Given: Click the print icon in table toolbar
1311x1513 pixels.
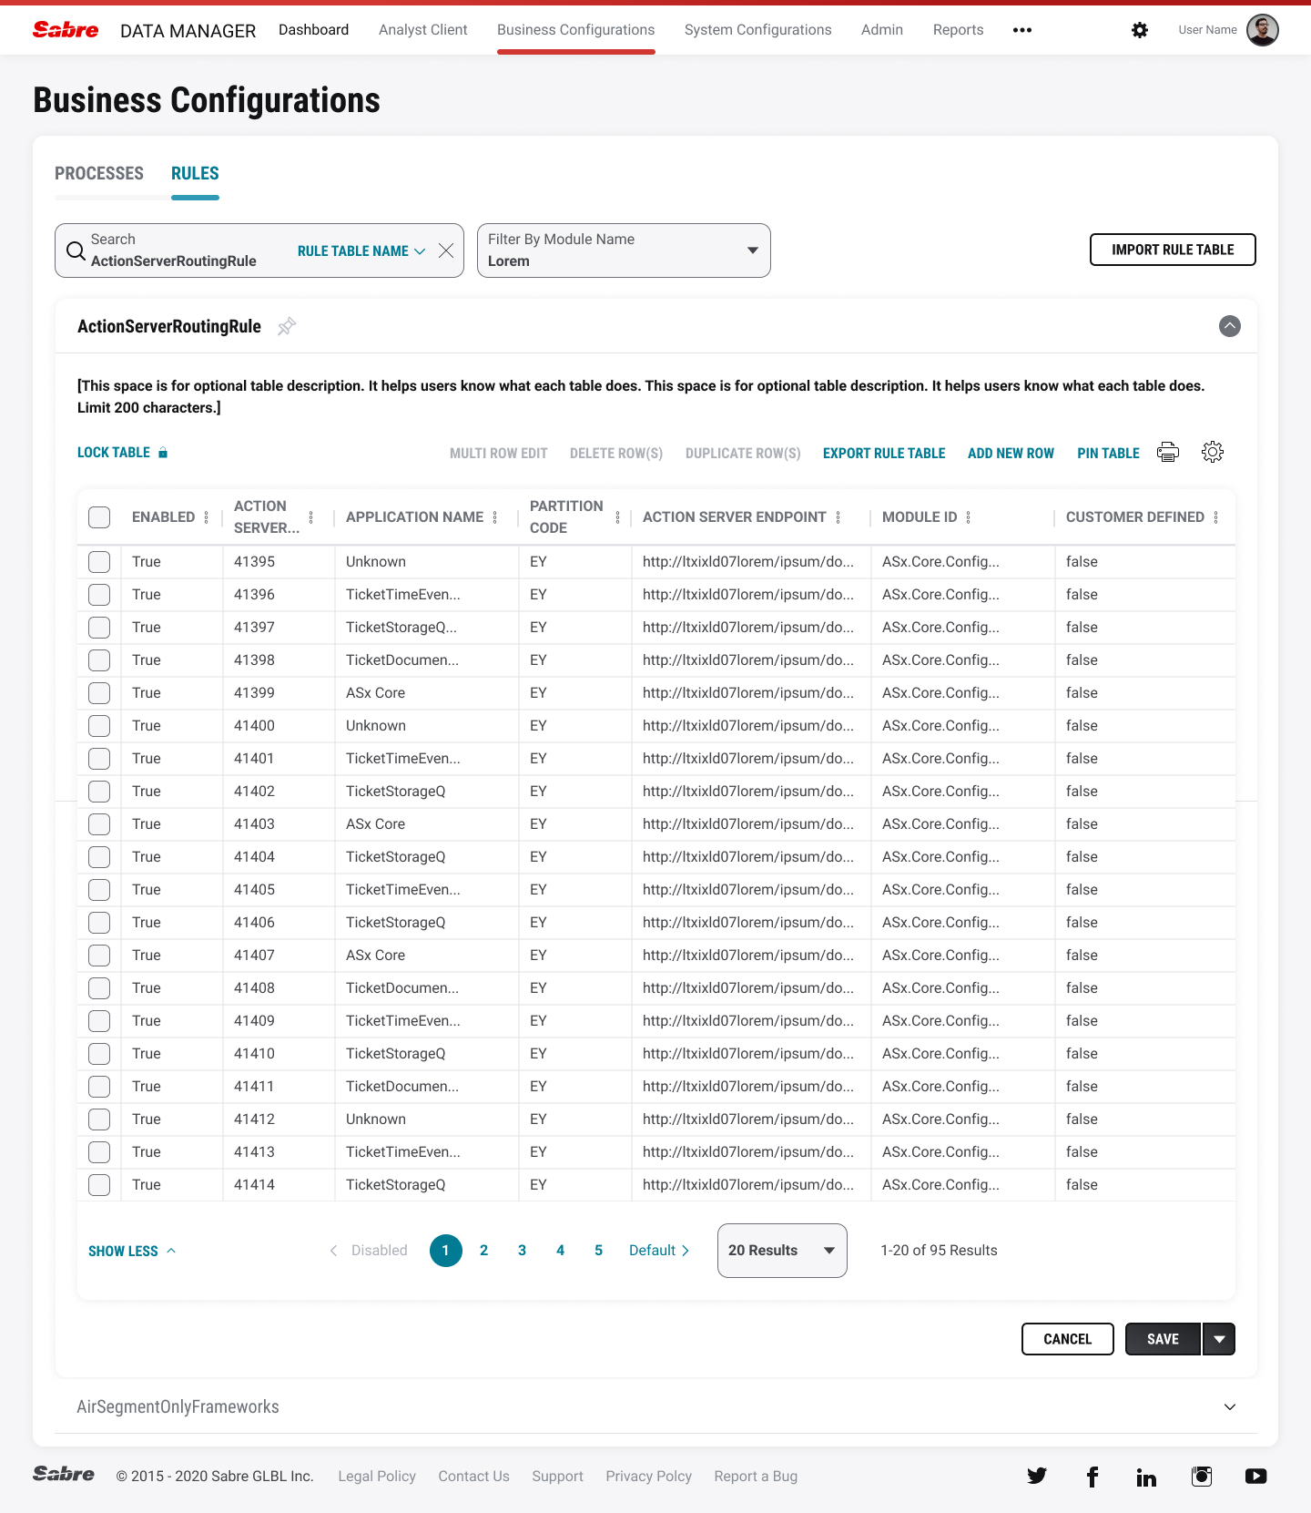Looking at the screenshot, I should coord(1167,453).
